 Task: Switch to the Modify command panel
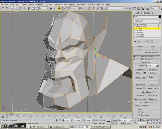[138, 13]
